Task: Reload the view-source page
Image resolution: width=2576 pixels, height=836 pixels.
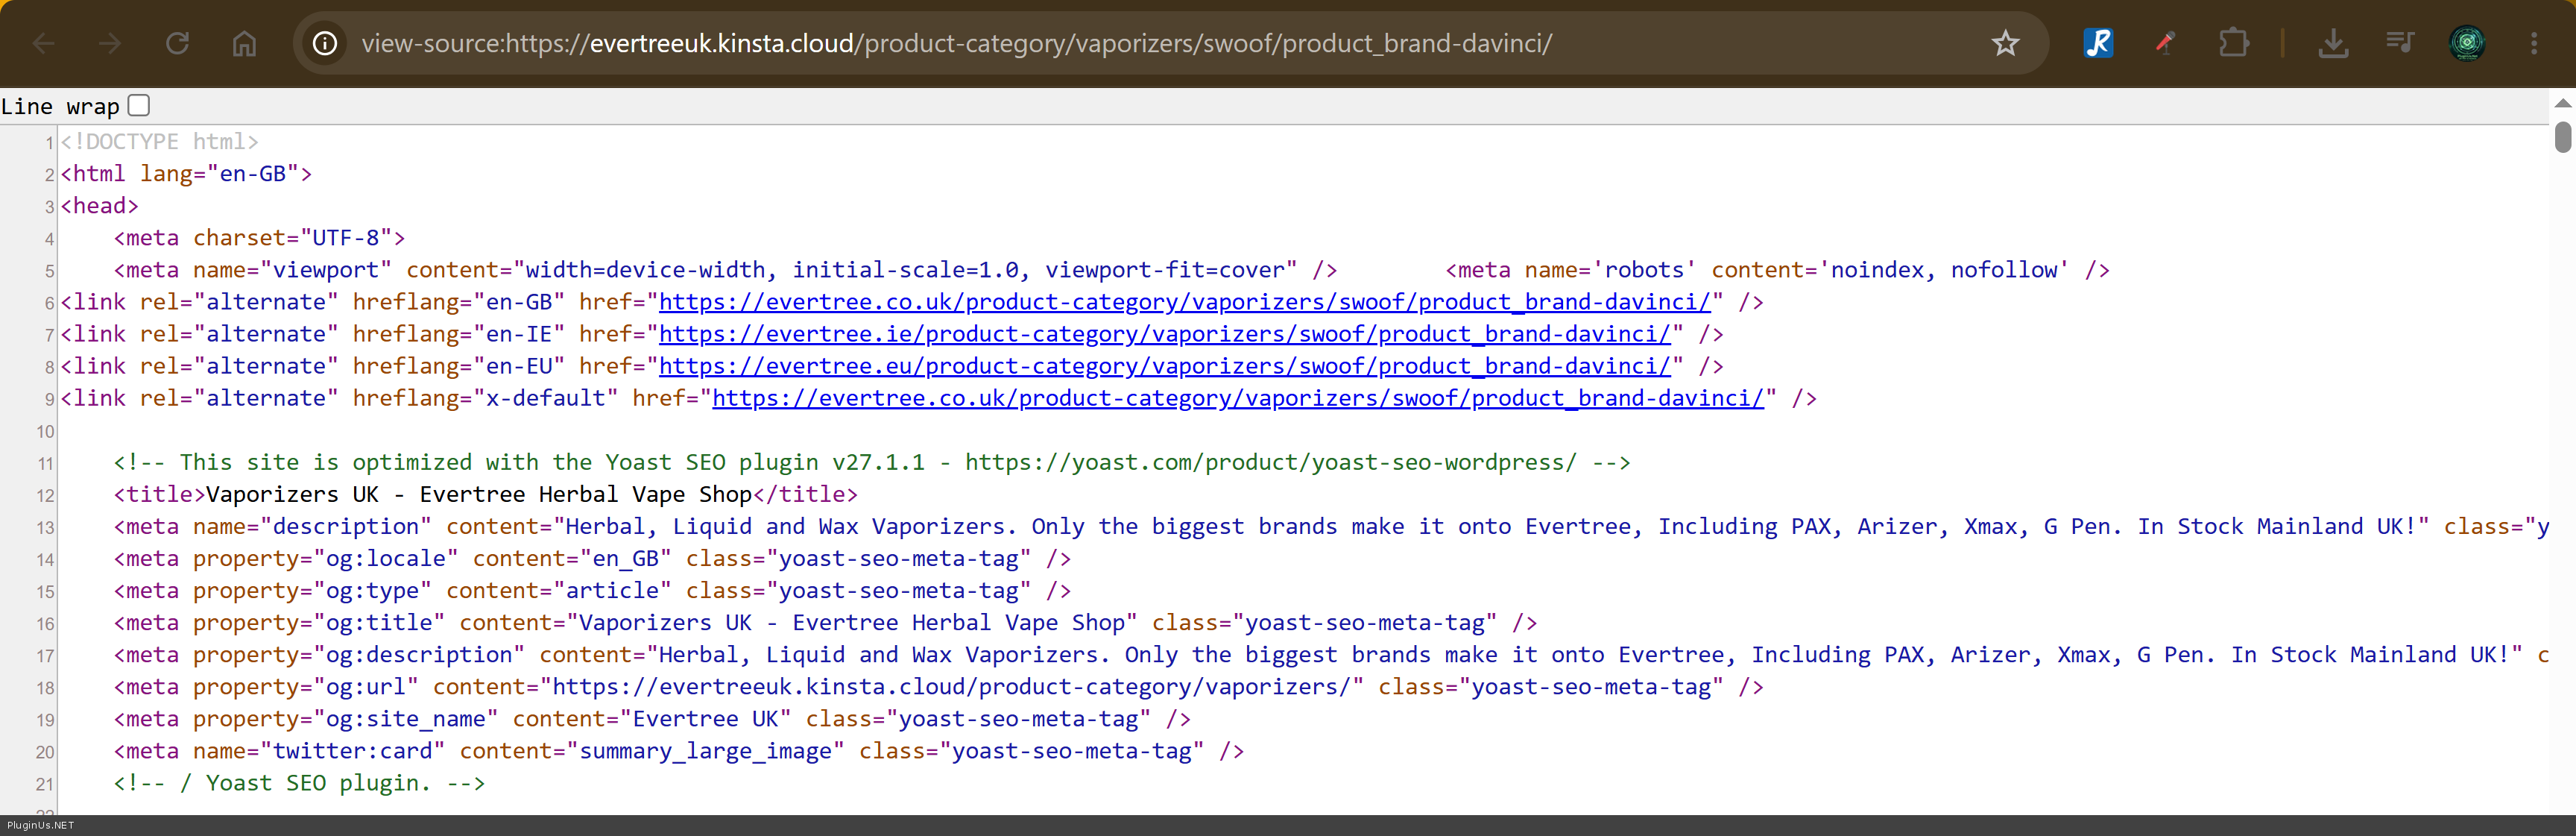Action: coord(177,43)
